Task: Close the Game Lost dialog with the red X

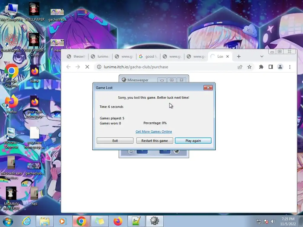Action: click(208, 87)
